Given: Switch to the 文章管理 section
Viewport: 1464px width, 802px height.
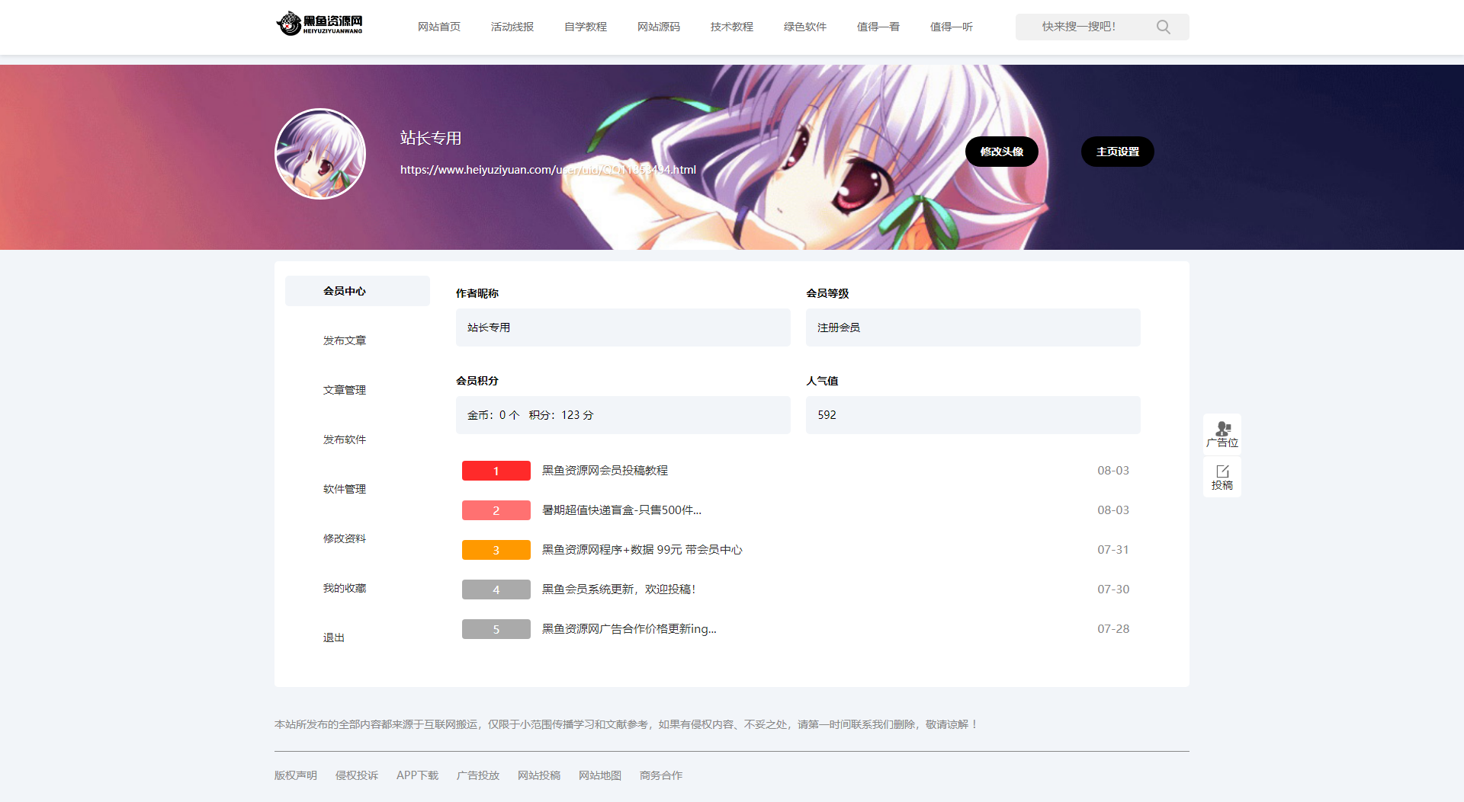Looking at the screenshot, I should (x=345, y=389).
